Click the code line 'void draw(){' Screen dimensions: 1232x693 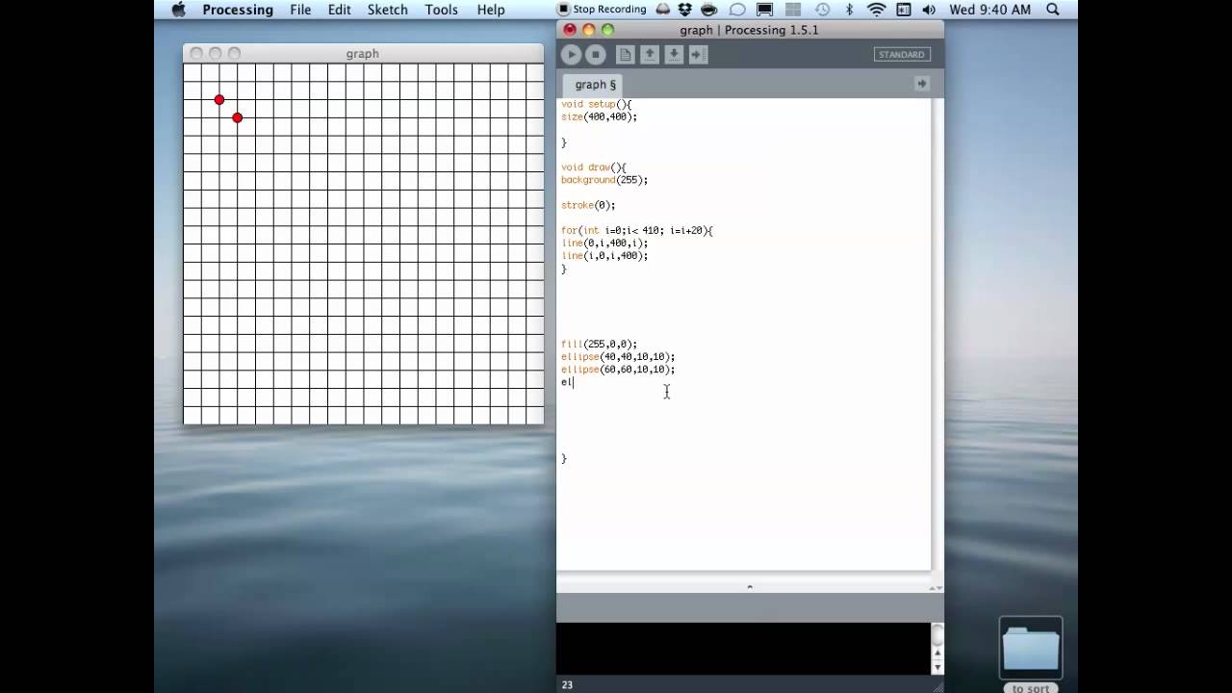click(593, 167)
